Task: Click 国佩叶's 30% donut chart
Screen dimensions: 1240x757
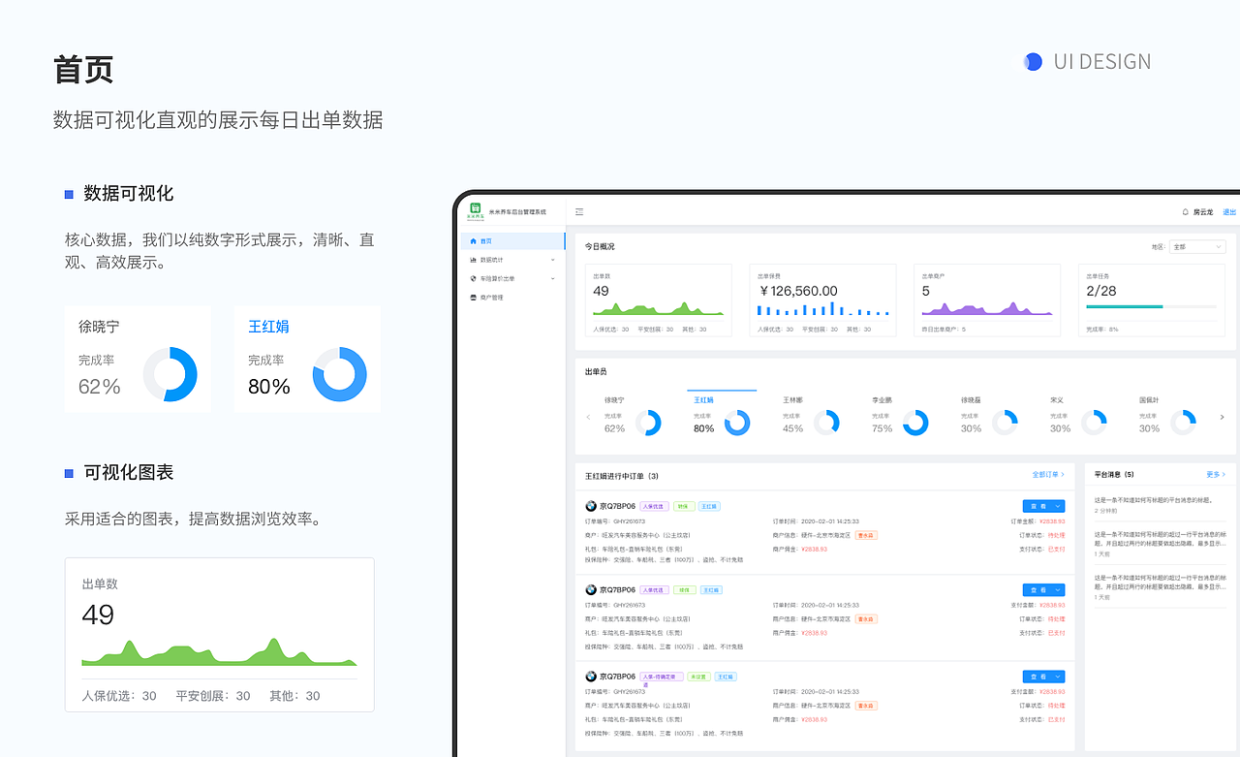Action: [1183, 423]
